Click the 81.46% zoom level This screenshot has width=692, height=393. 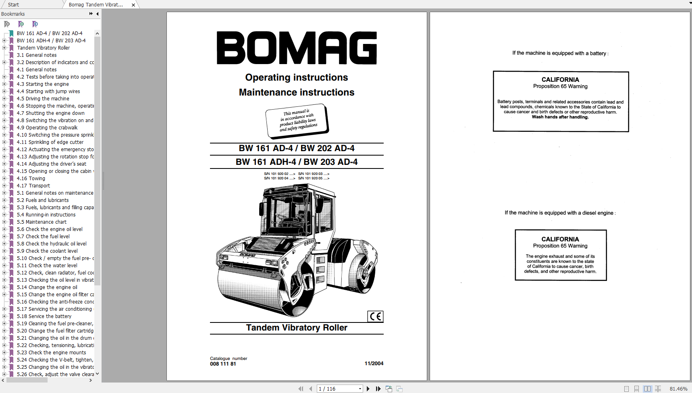(678, 389)
